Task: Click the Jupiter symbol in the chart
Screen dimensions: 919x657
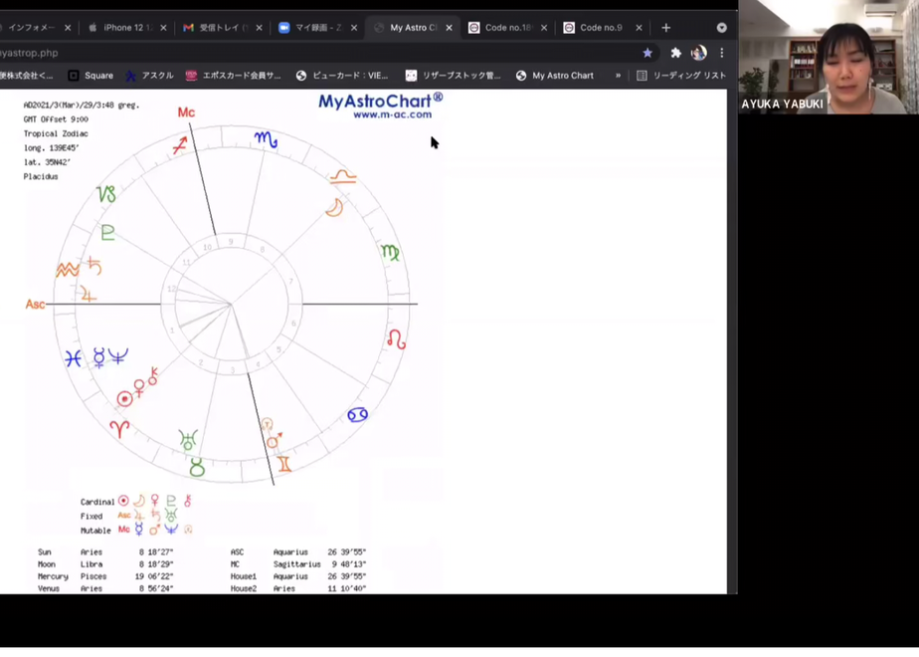Action: pos(88,294)
